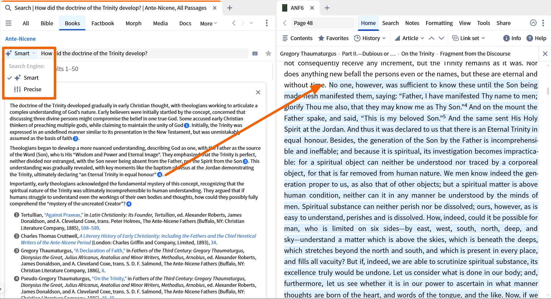Go to next article
The image size is (551, 299).
[442, 38]
